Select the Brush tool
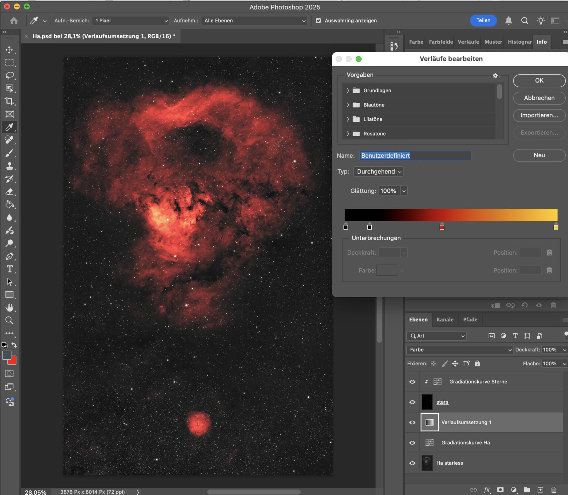This screenshot has width=568, height=495. click(9, 153)
